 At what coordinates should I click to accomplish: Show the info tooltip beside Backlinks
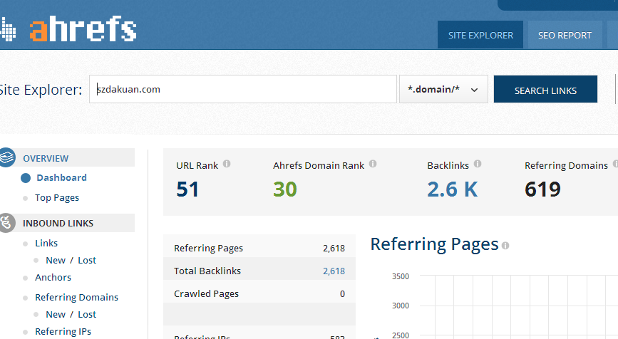click(478, 164)
